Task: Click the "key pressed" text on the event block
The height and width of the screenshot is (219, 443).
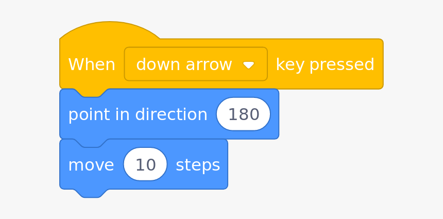Action: [325, 64]
